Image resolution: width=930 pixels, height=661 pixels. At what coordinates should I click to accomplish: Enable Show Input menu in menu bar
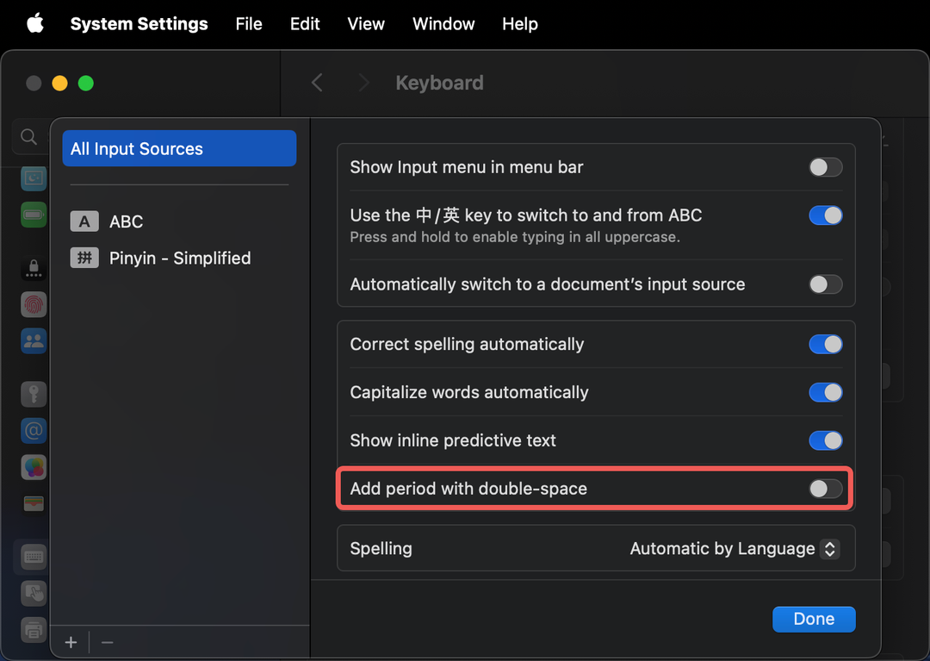coord(825,167)
